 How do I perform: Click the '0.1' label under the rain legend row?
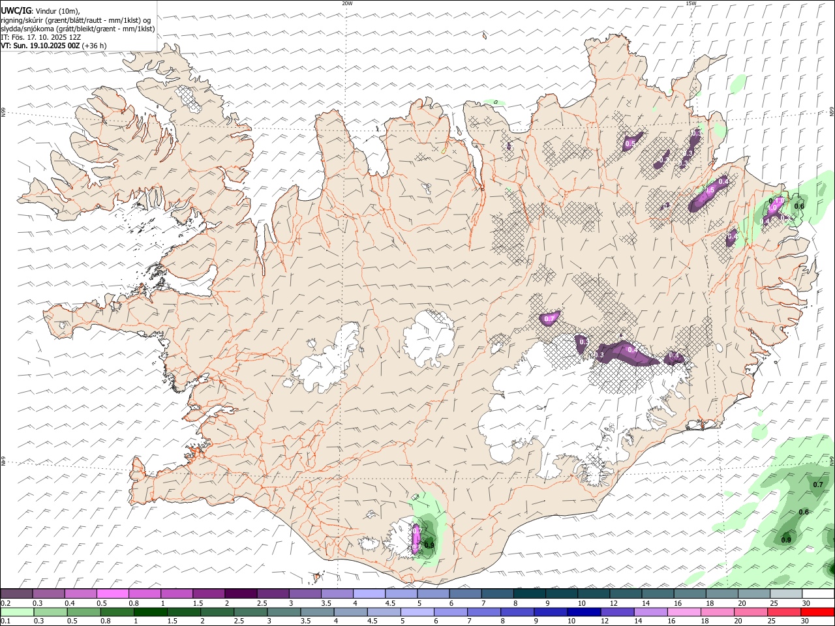[x=6, y=621]
